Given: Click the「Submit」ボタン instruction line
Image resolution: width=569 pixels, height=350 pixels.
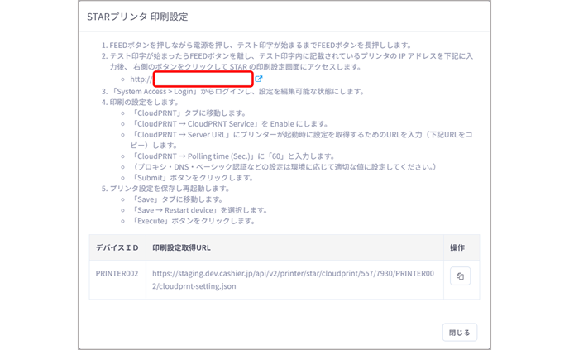Looking at the screenshot, I should click(x=193, y=178).
